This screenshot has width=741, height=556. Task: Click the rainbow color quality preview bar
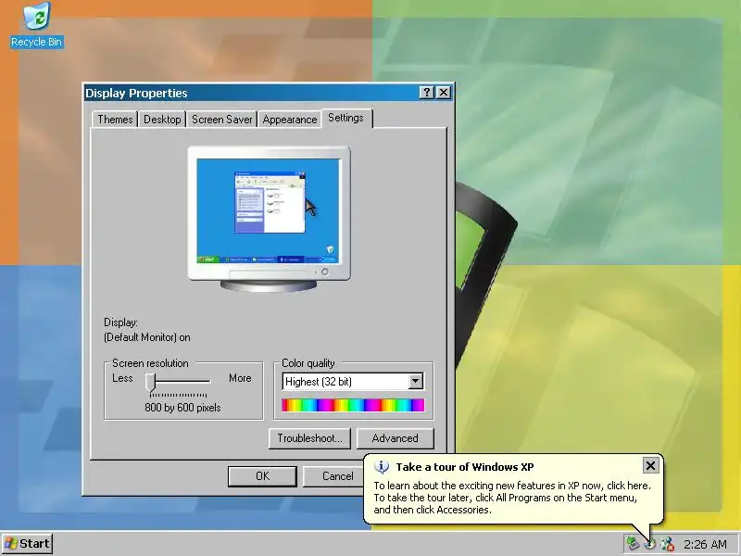353,405
